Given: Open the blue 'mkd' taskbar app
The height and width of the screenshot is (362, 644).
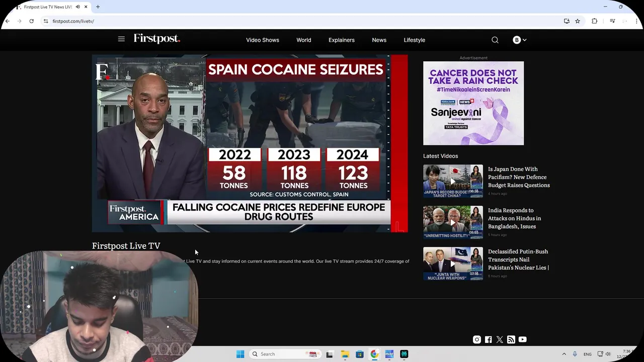Looking at the screenshot, I should click(389, 354).
